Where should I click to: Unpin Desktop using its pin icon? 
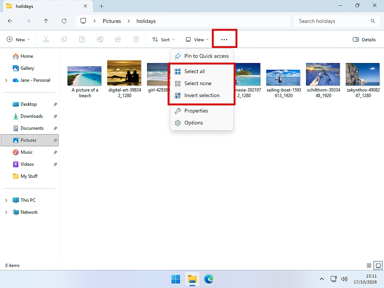[55, 104]
